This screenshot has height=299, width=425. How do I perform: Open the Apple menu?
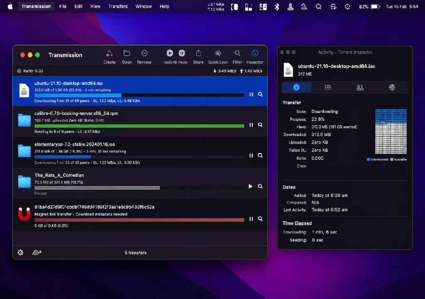pyautogui.click(x=10, y=6)
